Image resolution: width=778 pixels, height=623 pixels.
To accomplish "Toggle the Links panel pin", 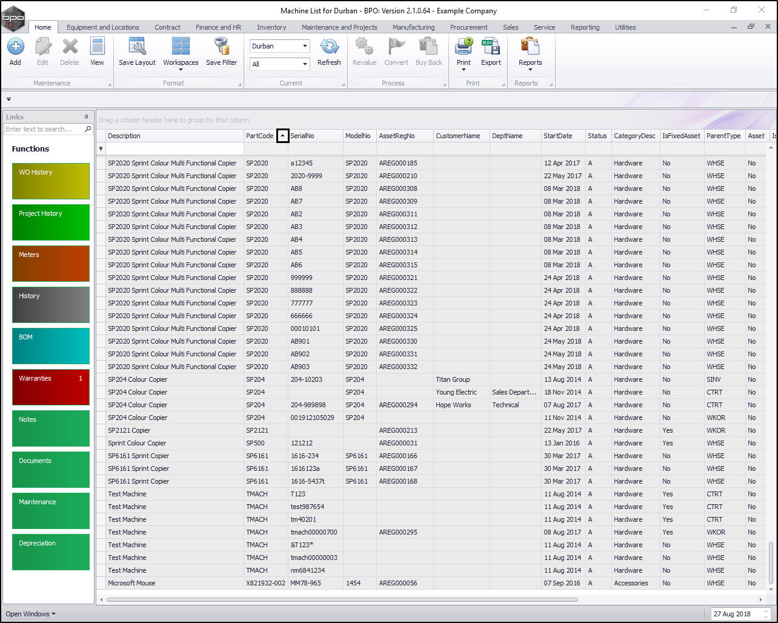I will (86, 117).
